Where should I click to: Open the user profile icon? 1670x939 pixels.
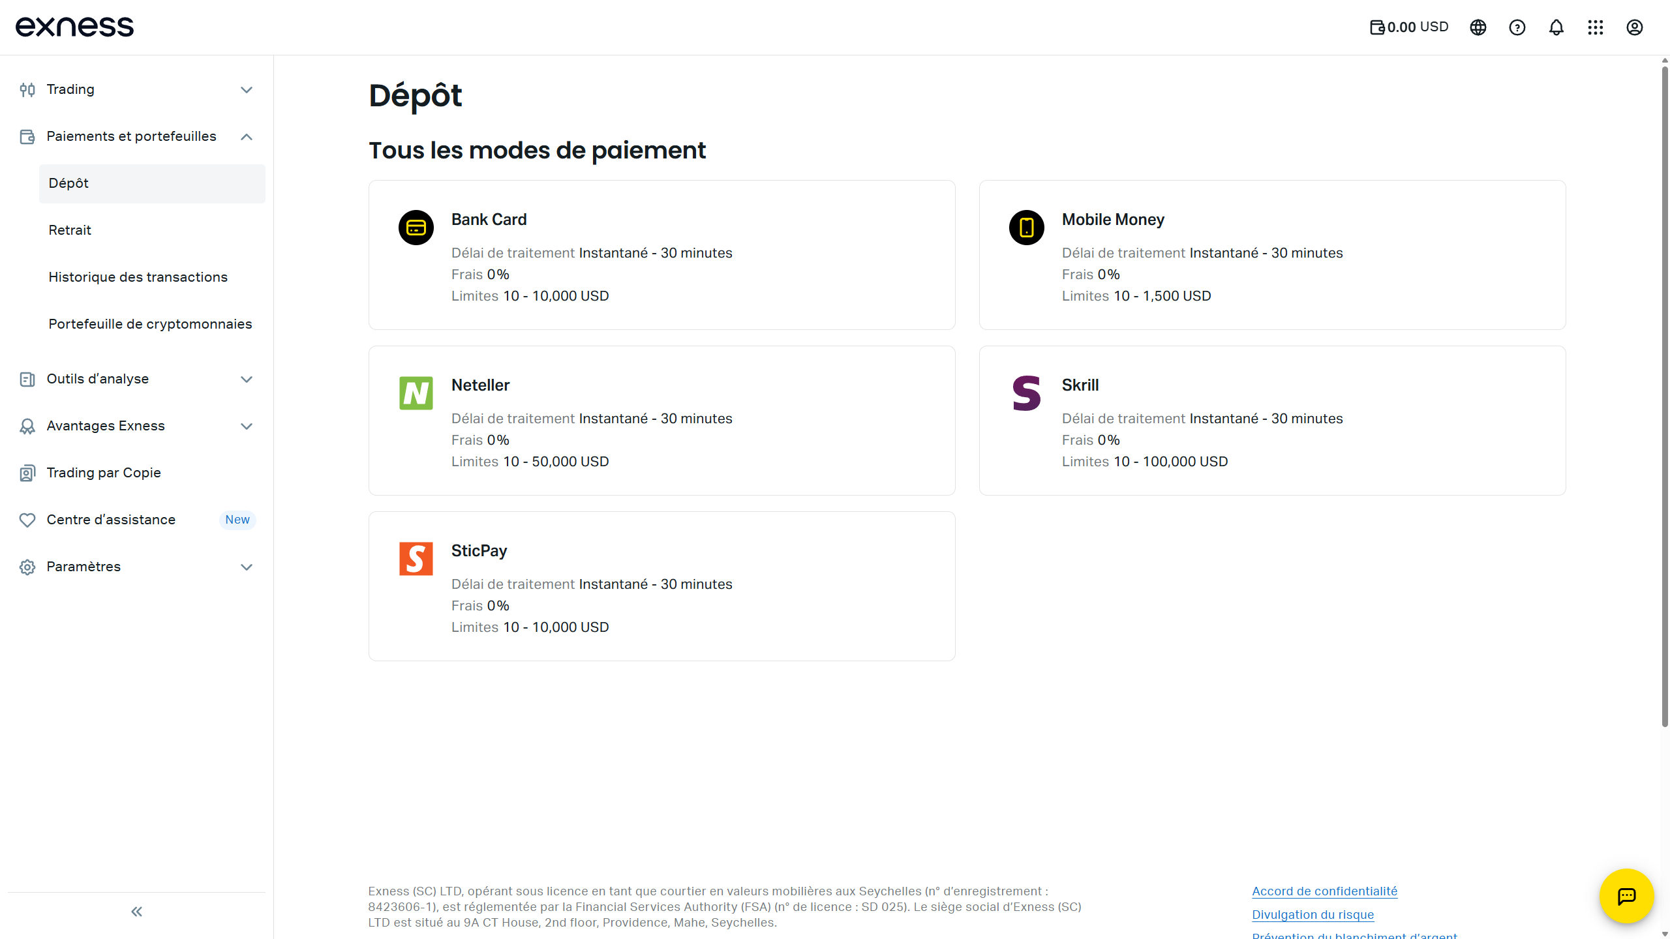pos(1635,27)
